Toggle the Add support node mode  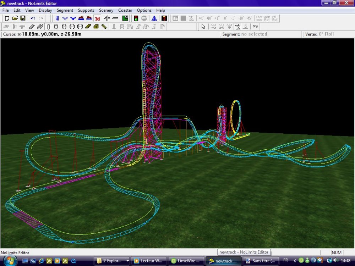[238, 26]
